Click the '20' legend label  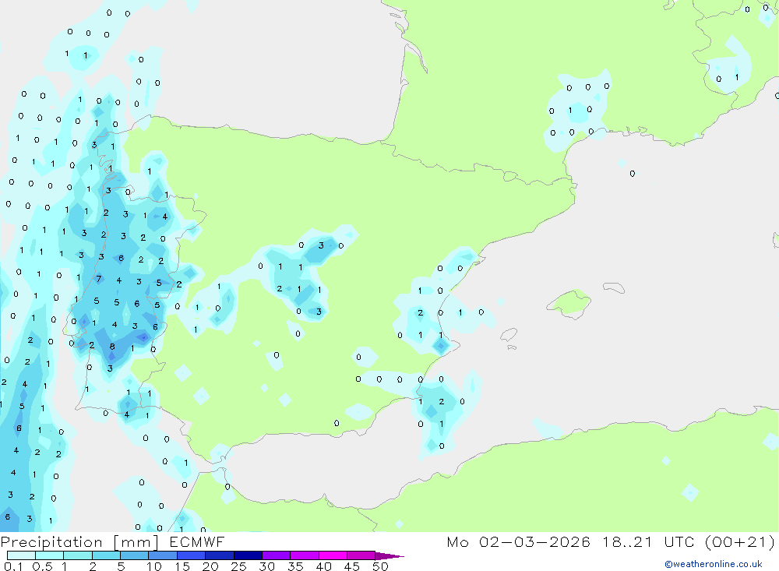click(x=210, y=566)
